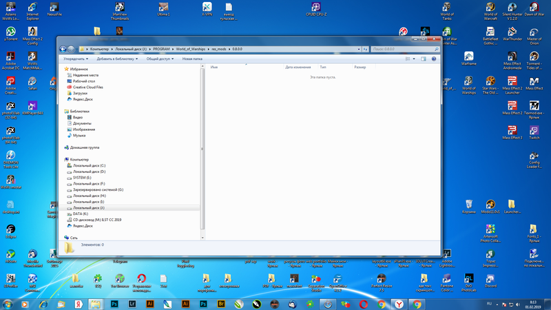Image resolution: width=551 pixels, height=310 pixels.
Task: Open Недавние места in Favorites
Action: pos(85,75)
